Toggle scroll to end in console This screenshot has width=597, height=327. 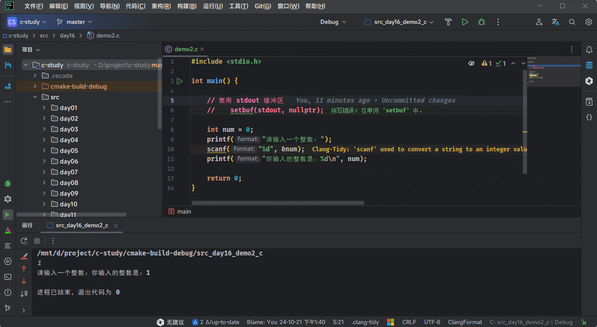pos(24,293)
